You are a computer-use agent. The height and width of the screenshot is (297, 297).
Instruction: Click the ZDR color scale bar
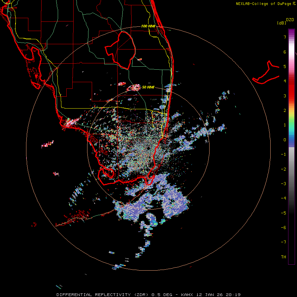coord(291,147)
